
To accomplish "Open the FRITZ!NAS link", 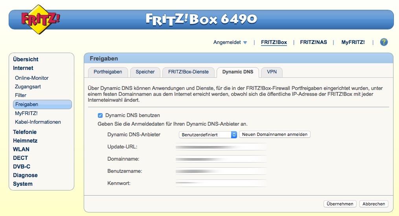I will tap(313, 42).
